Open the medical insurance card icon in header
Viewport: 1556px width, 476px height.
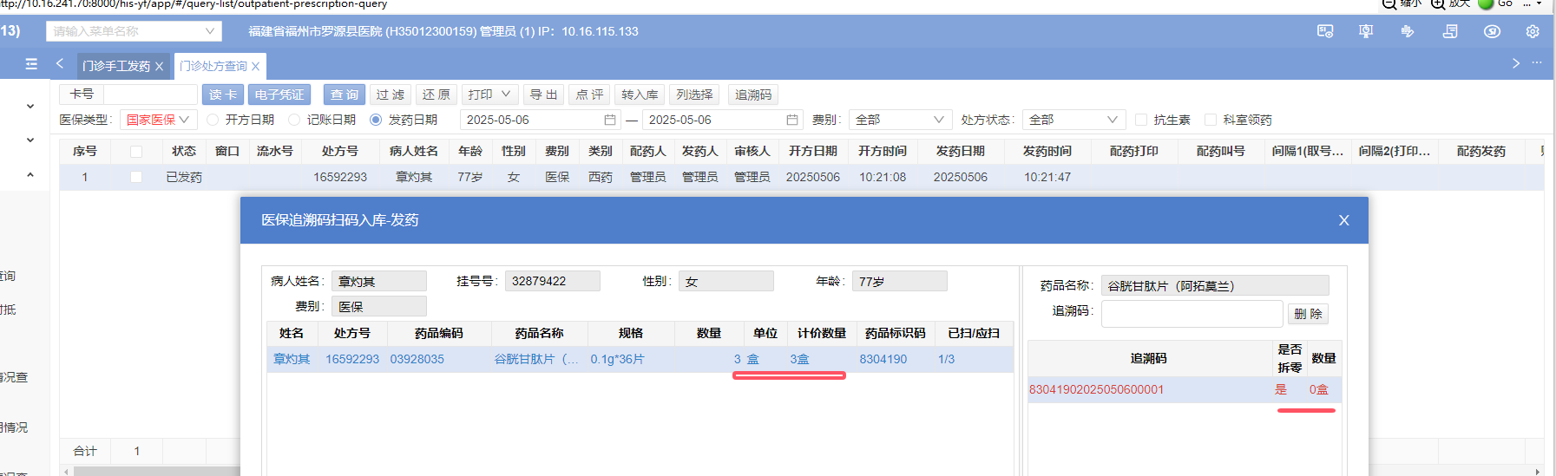pyautogui.click(x=1325, y=31)
